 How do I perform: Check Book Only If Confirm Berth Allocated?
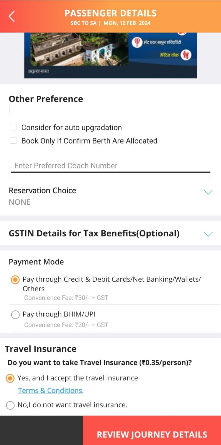tap(13, 141)
